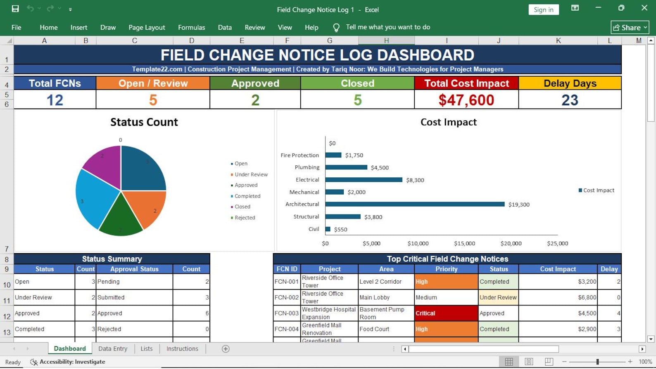Screen dimensions: 656x369
Task: Click the Open legend color marker
Action: click(232, 164)
